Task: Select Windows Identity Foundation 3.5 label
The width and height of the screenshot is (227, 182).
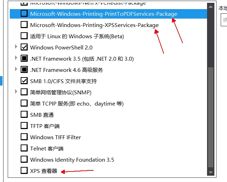Action: point(72,160)
